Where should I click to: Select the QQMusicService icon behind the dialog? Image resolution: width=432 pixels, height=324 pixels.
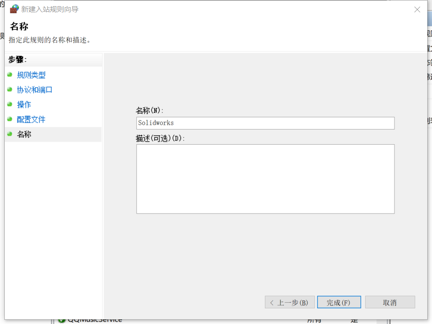pyautogui.click(x=61, y=321)
